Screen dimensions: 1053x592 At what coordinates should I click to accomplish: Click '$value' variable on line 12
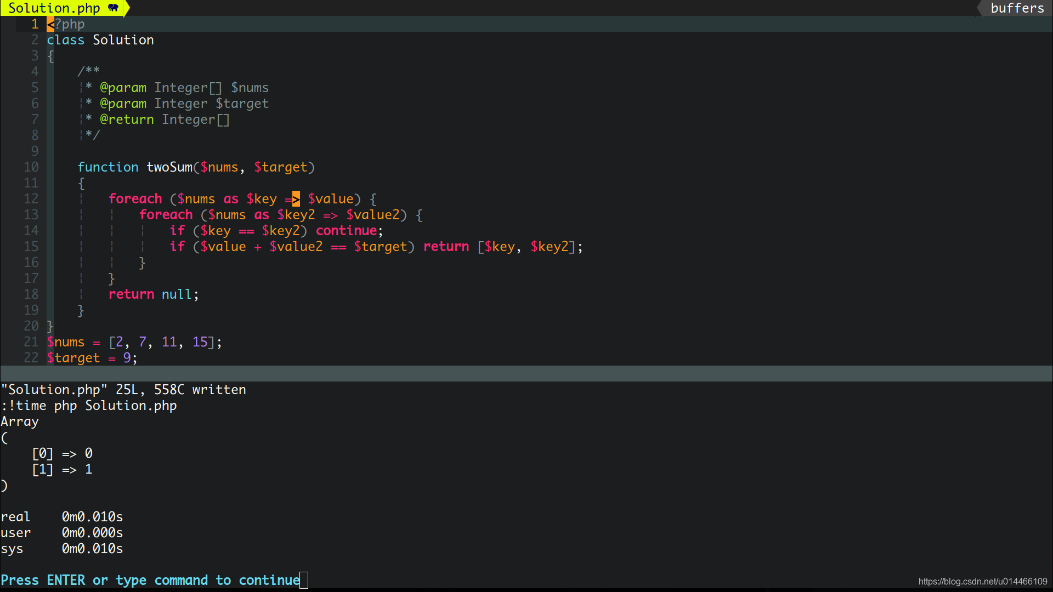[331, 199]
